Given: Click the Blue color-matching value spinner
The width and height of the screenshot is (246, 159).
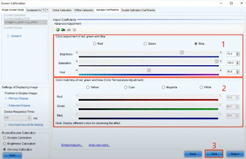Looking at the screenshot, I should pos(237,116).
